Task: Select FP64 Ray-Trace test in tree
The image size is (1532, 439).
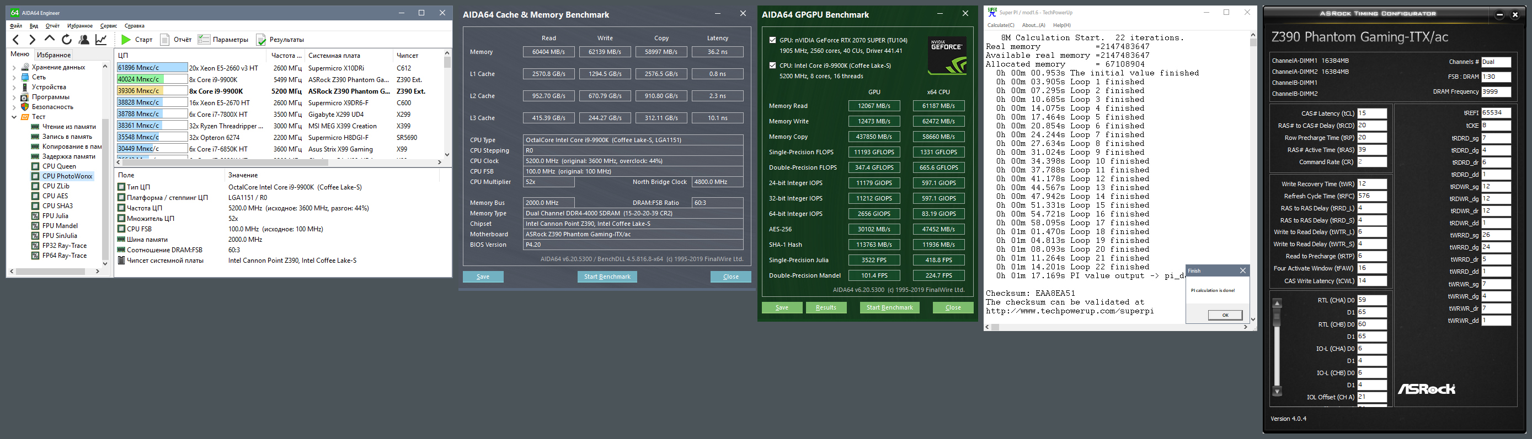Action: [64, 256]
